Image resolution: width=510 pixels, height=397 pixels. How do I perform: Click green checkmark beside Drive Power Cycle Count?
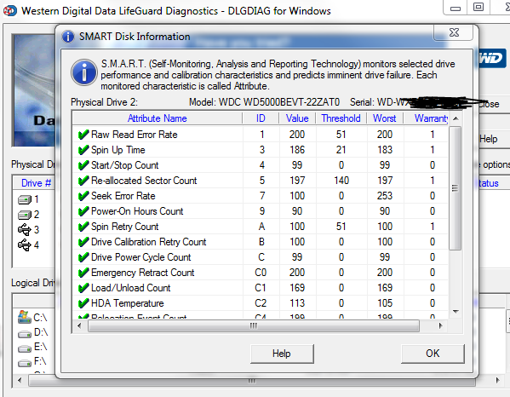83,257
